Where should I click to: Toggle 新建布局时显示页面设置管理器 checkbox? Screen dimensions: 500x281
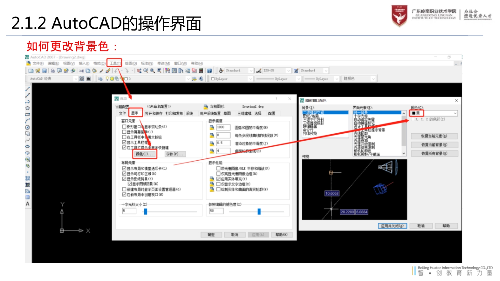pyautogui.click(x=124, y=189)
